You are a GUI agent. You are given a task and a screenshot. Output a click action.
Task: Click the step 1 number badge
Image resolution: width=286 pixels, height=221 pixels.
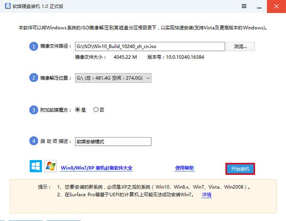point(33,46)
